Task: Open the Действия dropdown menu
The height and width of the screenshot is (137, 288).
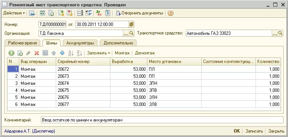Action: pyautogui.click(x=14, y=13)
